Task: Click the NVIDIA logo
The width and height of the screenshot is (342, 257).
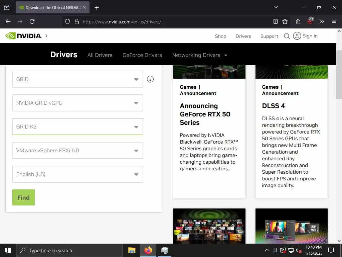Action: click(x=23, y=36)
